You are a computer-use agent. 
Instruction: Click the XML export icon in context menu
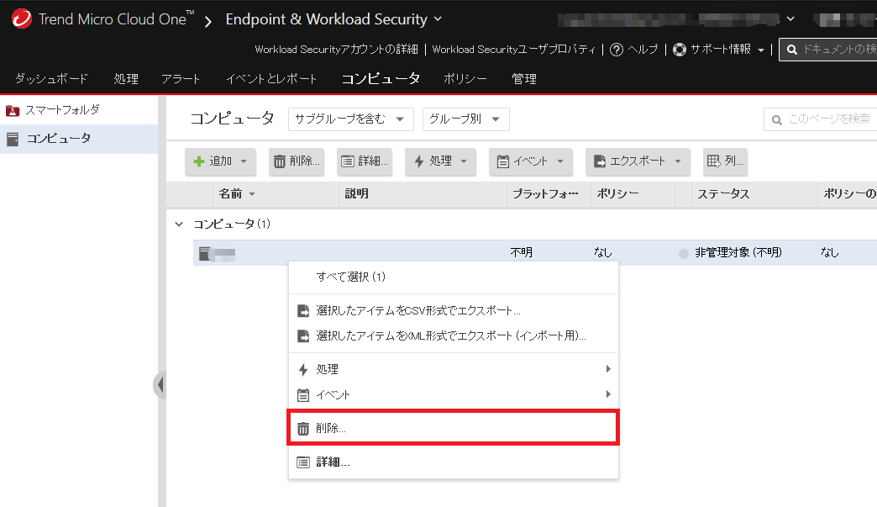pos(303,335)
